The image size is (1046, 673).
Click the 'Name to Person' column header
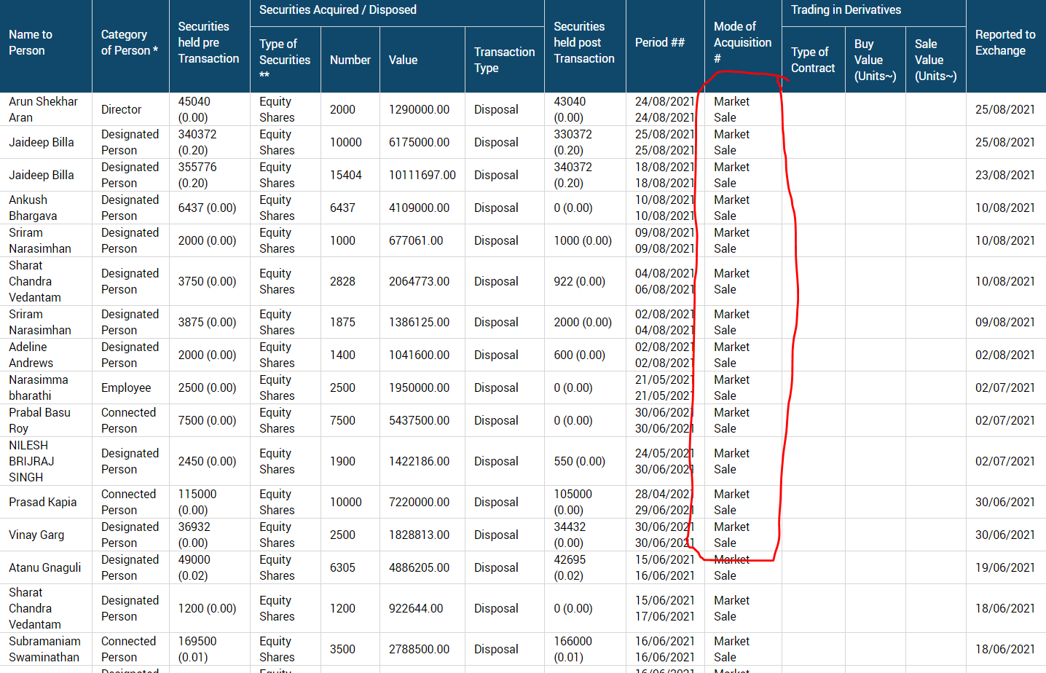pos(31,43)
